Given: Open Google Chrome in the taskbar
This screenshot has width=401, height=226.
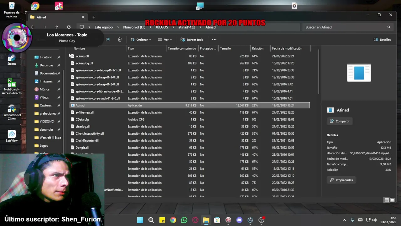Looking at the screenshot, I should [173, 220].
